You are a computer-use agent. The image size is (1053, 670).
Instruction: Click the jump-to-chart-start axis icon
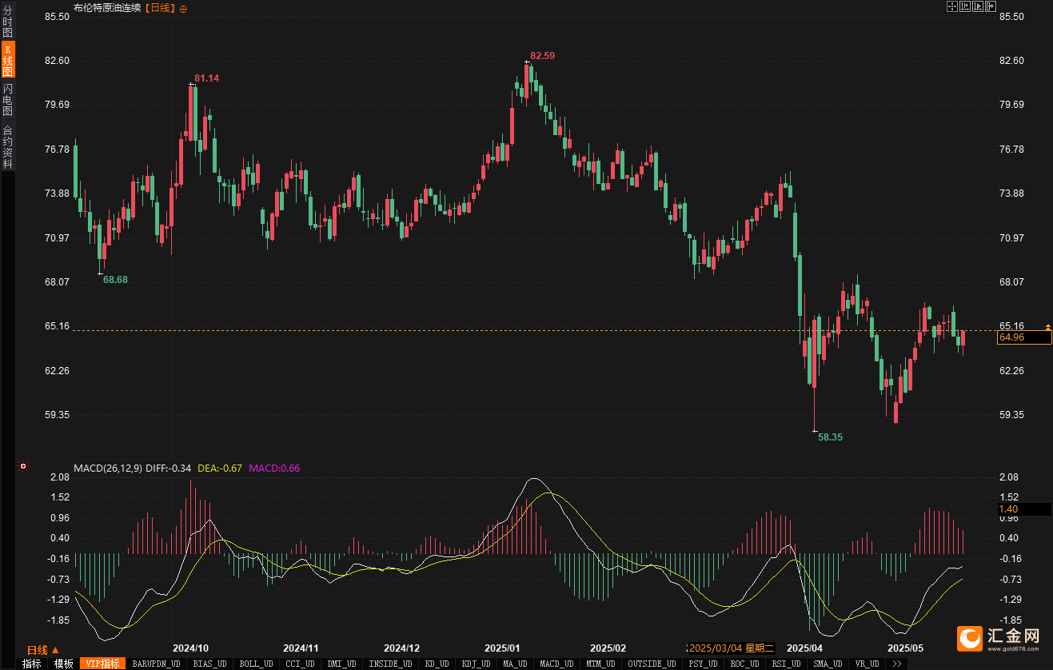(965, 6)
